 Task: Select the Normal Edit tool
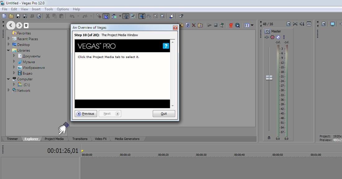(142, 16)
